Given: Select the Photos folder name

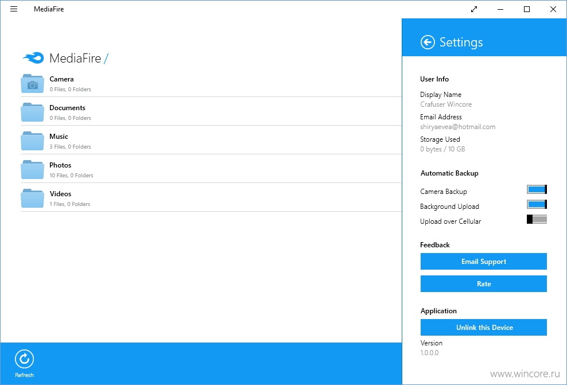Looking at the screenshot, I should 60,165.
